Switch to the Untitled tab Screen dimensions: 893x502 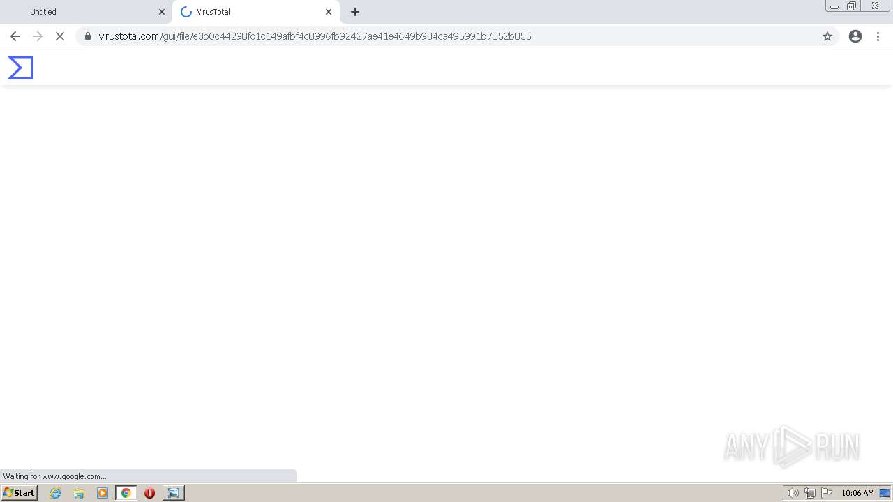(87, 12)
